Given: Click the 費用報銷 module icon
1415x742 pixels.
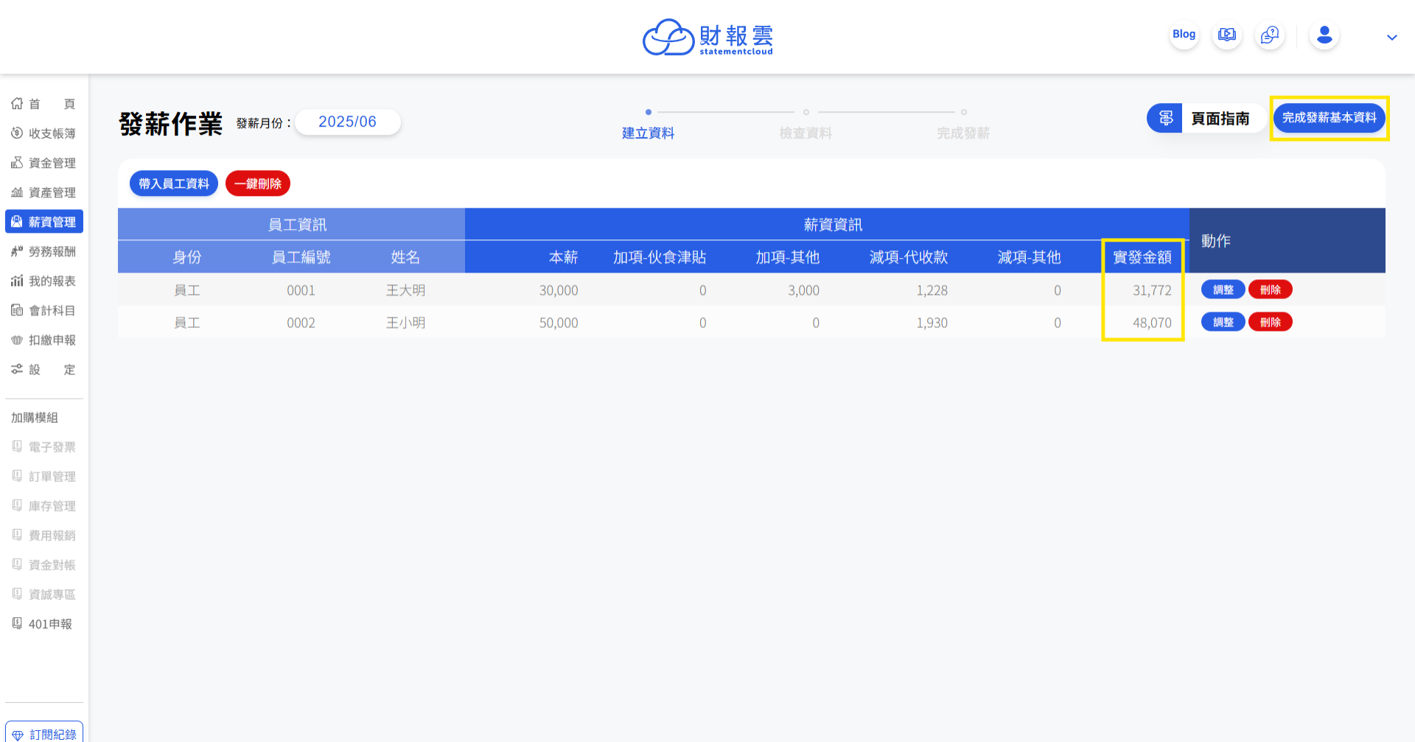Looking at the screenshot, I should pyautogui.click(x=17, y=535).
